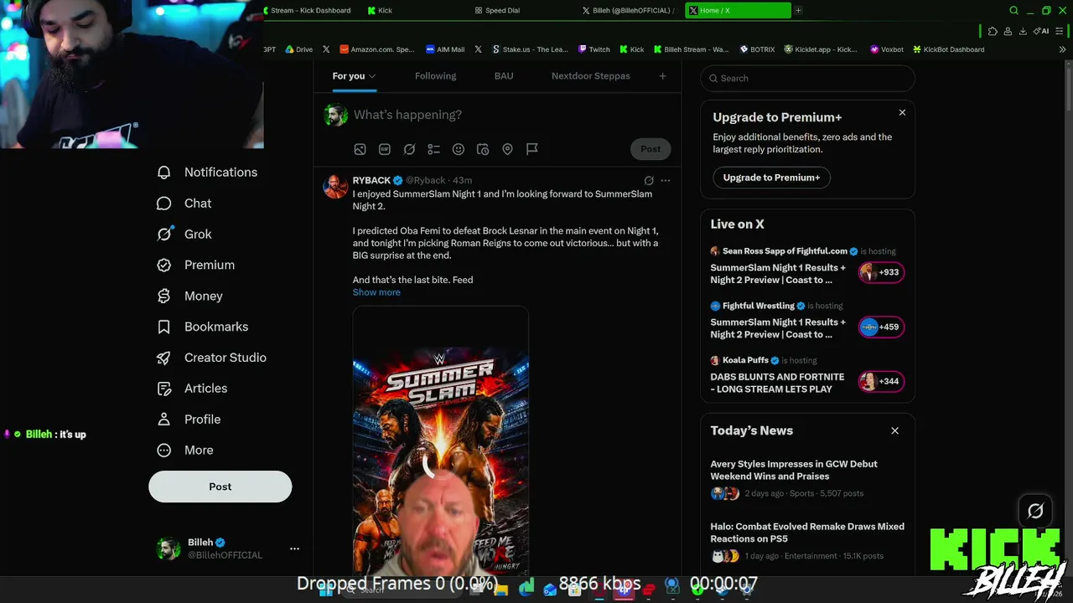The height and width of the screenshot is (603, 1073).
Task: Switch to the Billeh (@BillehOFFICIAL) browser tab
Action: (x=629, y=11)
